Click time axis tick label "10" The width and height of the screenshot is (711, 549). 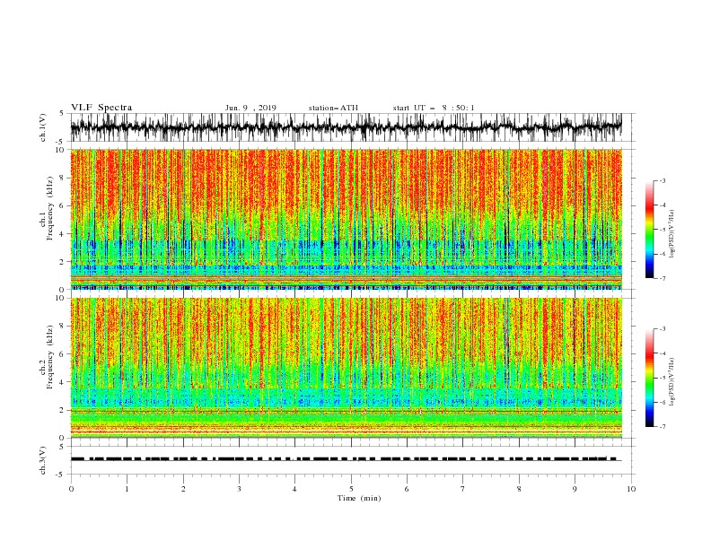(631, 489)
